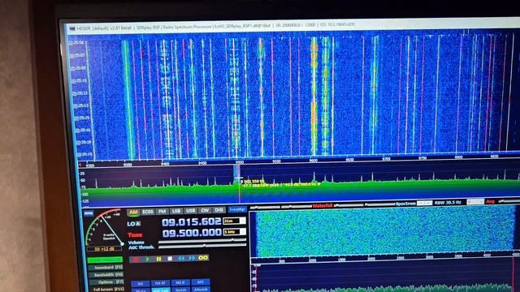Click the HDSDR title bar icon

pyautogui.click(x=72, y=29)
